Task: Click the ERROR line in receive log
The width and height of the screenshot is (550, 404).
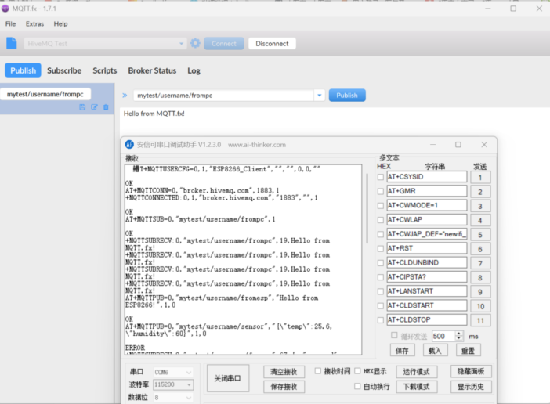Action: 135,348
